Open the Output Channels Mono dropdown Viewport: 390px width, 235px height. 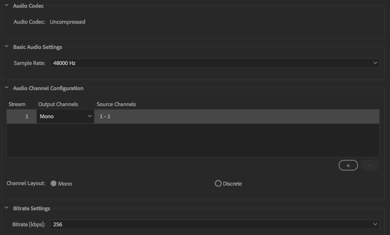click(65, 116)
